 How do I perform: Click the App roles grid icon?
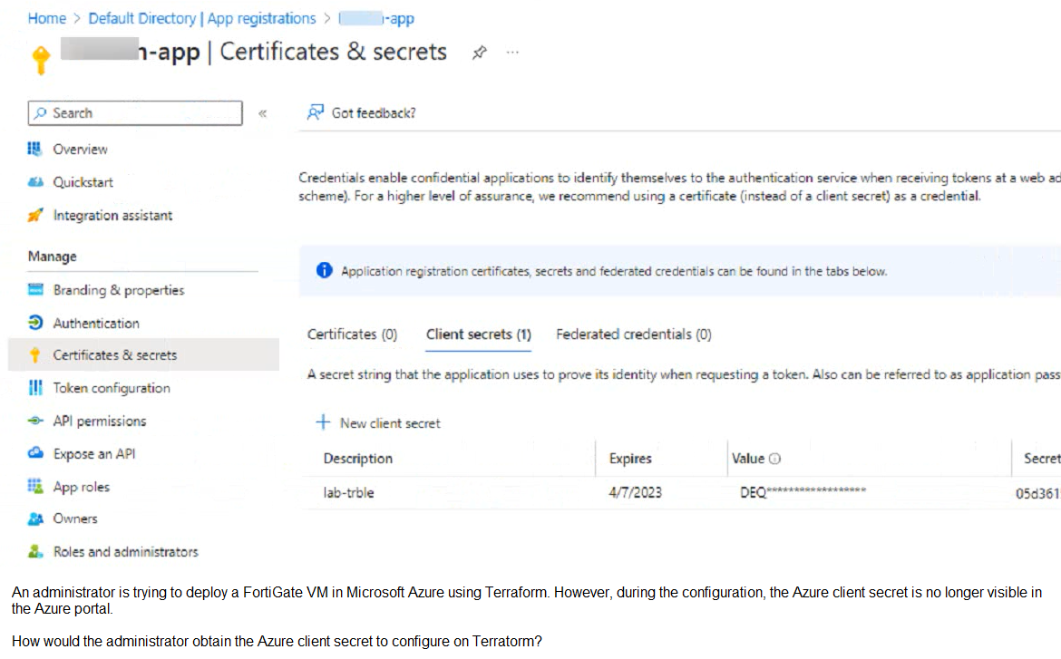click(x=35, y=486)
